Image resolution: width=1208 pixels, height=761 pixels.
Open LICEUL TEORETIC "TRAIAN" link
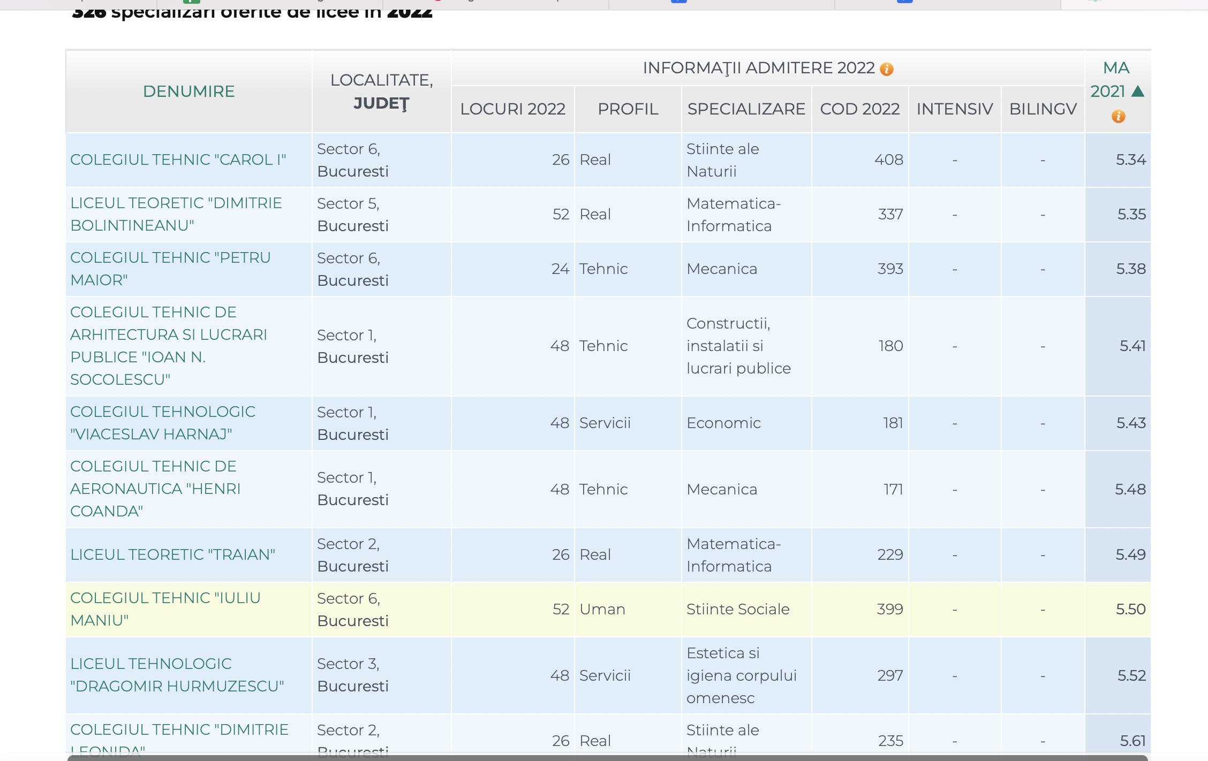172,555
